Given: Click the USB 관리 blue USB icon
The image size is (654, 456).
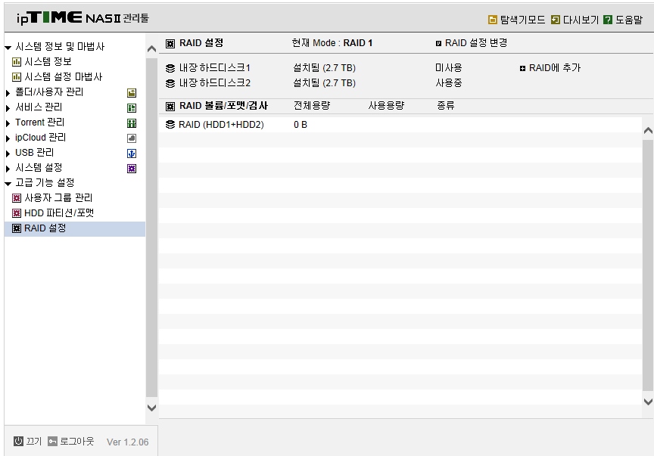Looking at the screenshot, I should tap(132, 154).
